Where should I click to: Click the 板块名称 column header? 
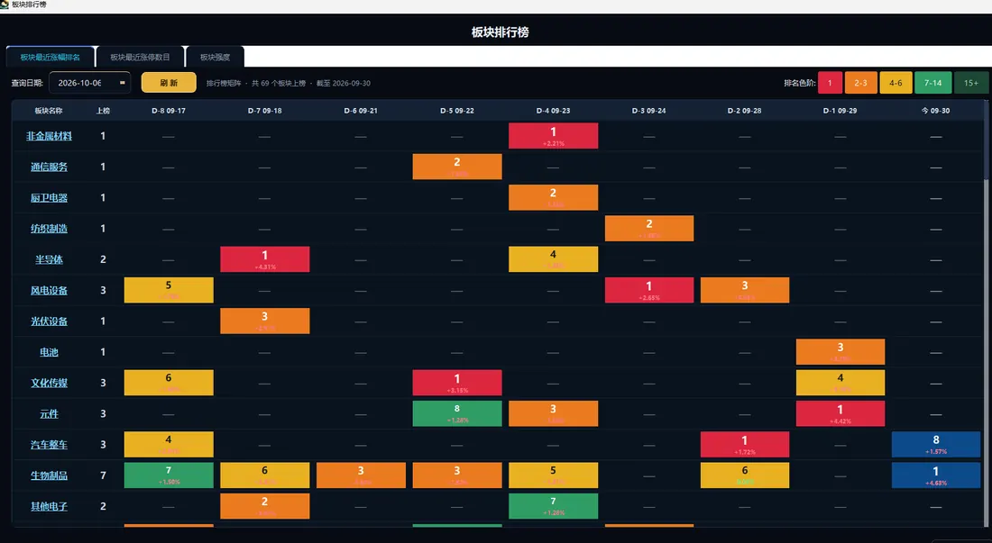pos(49,111)
